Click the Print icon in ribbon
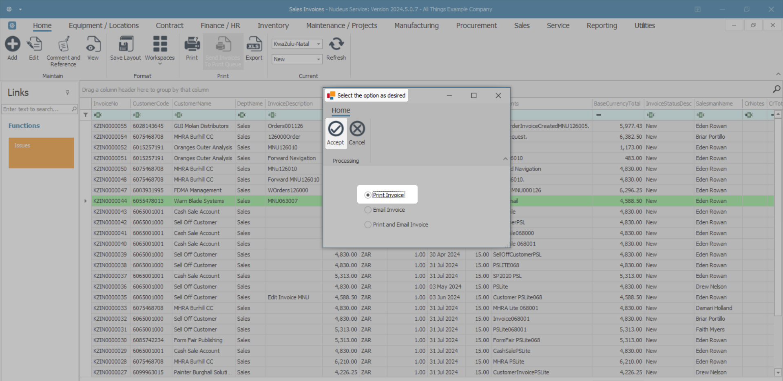Image resolution: width=783 pixels, height=381 pixels. 192,44
